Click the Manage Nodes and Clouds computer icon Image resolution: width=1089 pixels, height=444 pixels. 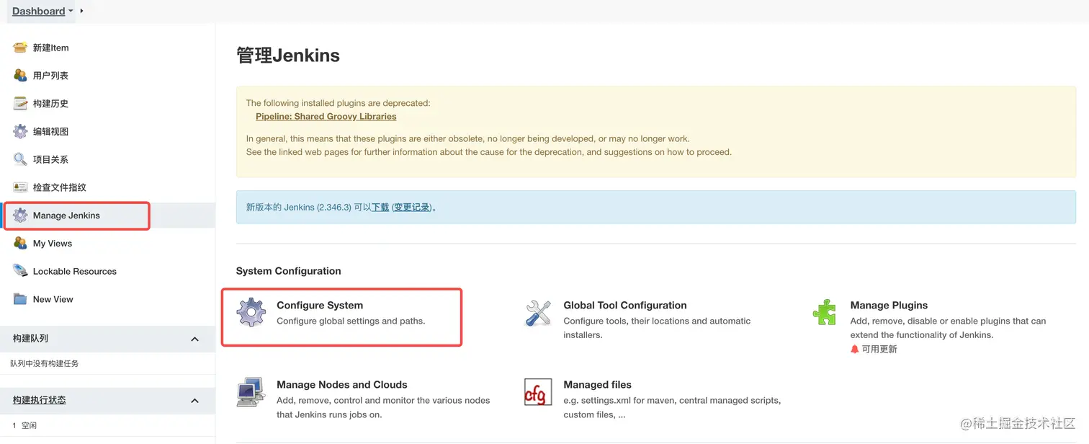[x=251, y=392]
